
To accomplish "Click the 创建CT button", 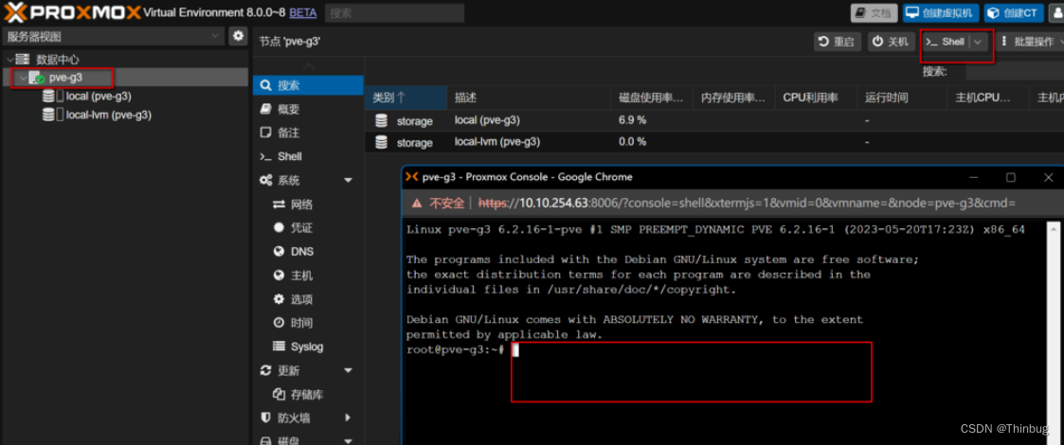I will click(1014, 13).
